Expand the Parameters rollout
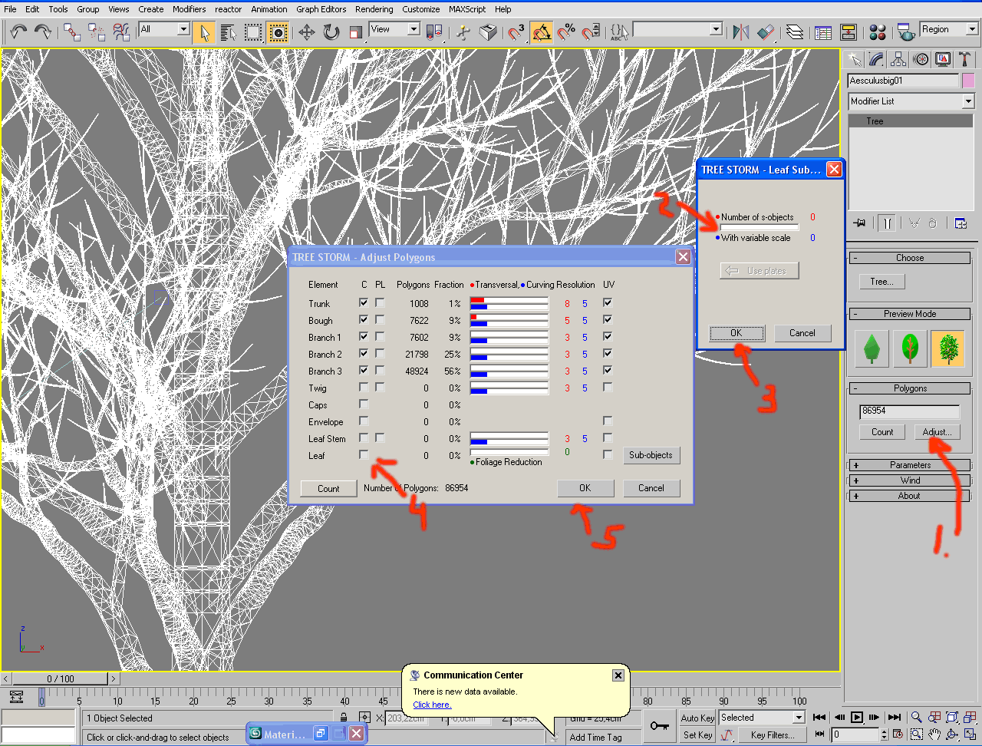 point(910,465)
